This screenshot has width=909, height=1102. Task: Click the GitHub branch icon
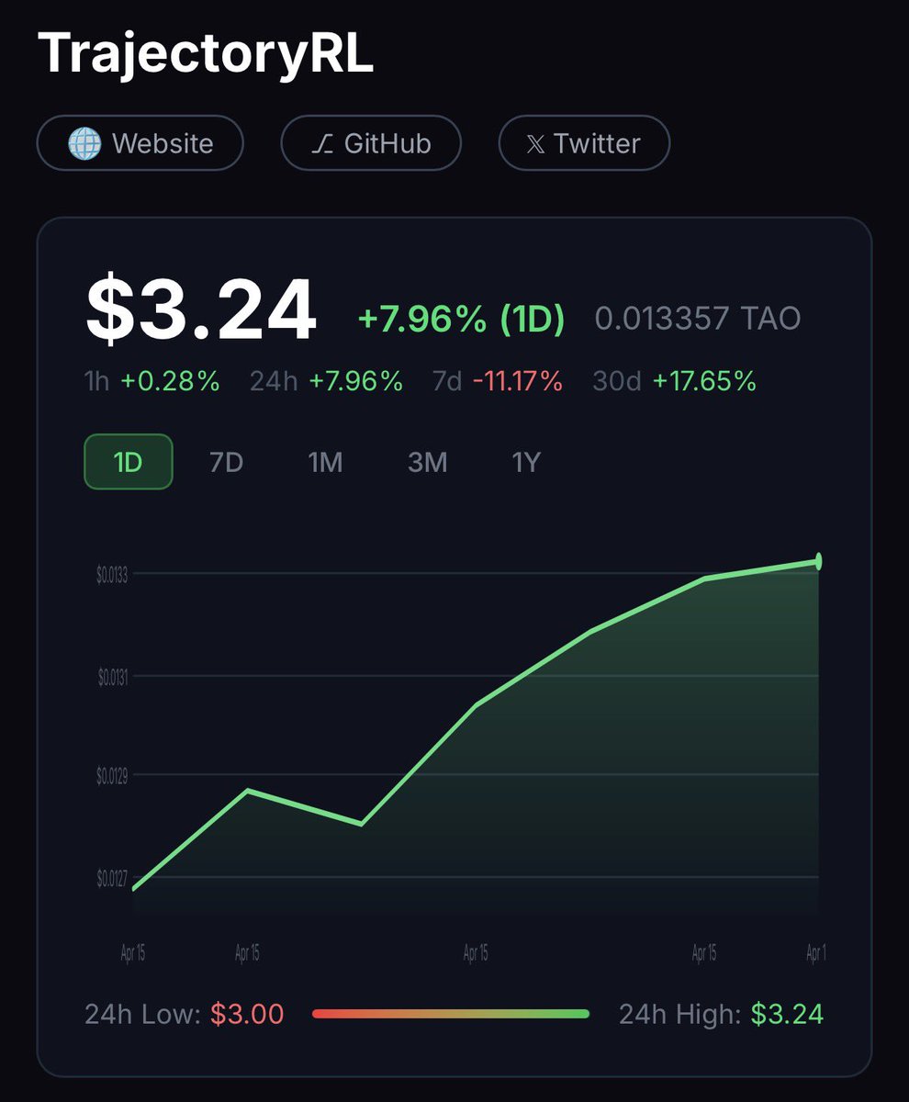[321, 143]
